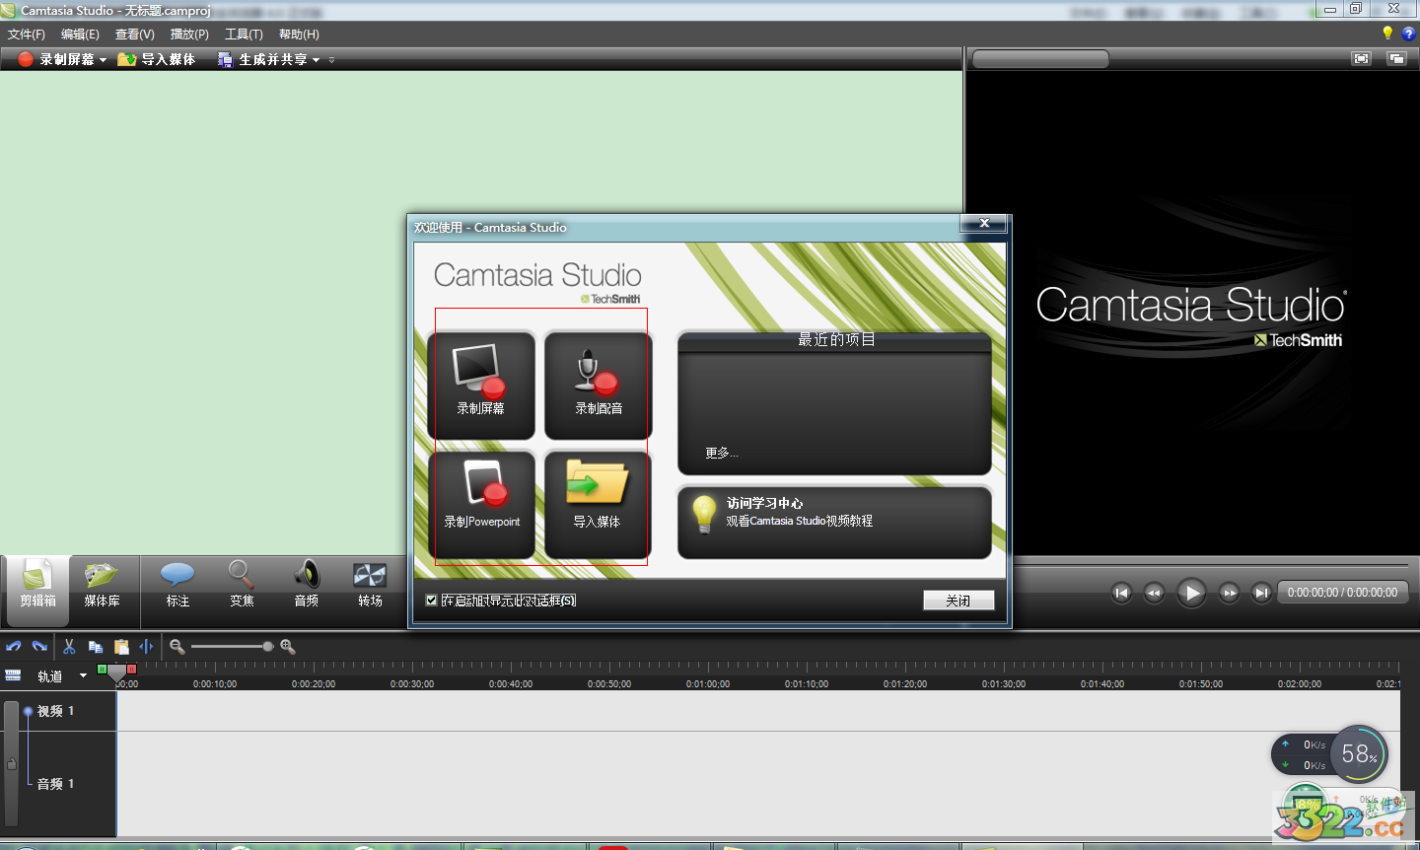Open the Edit (编辑) menu
Viewport: 1420px width, 850px height.
point(80,35)
